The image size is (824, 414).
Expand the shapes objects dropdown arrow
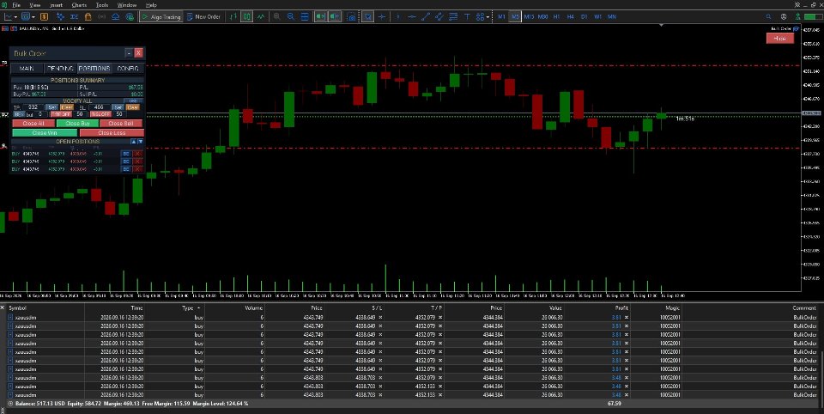(488, 17)
